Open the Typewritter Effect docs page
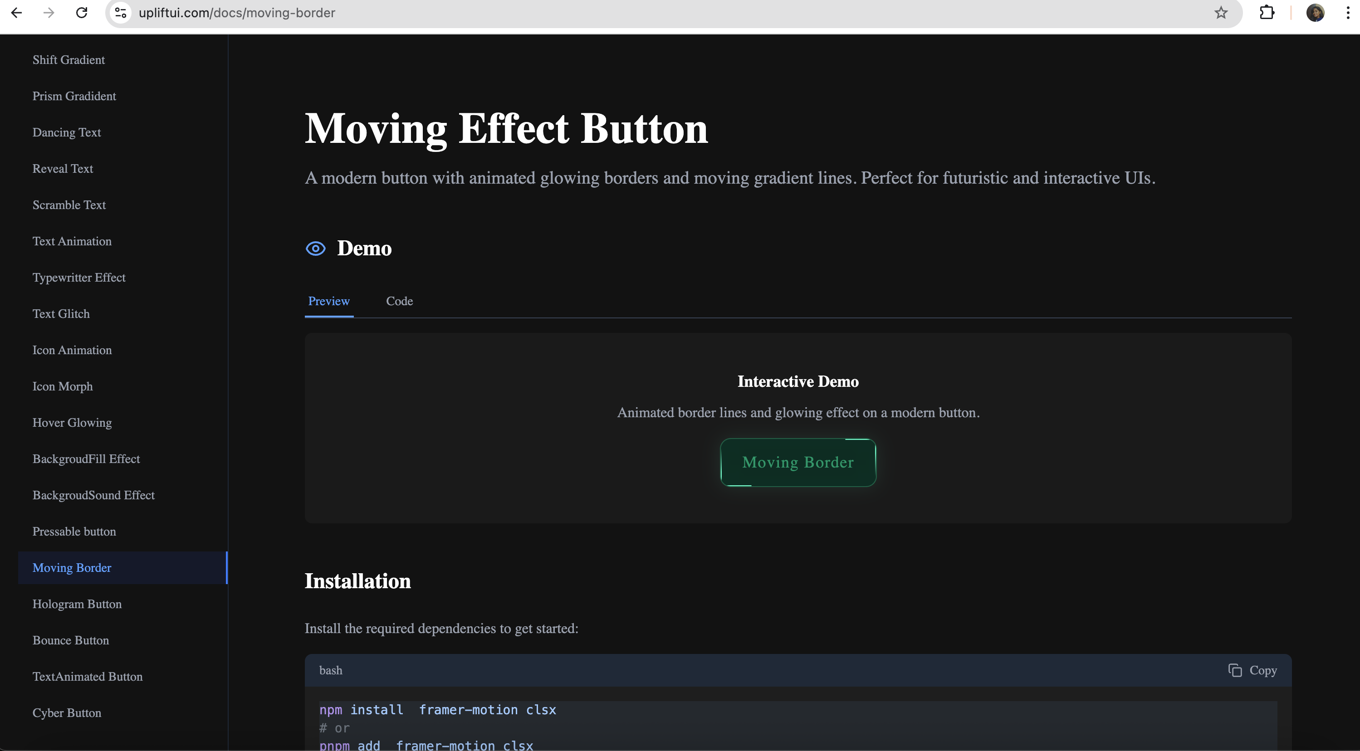This screenshot has width=1360, height=751. (79, 277)
